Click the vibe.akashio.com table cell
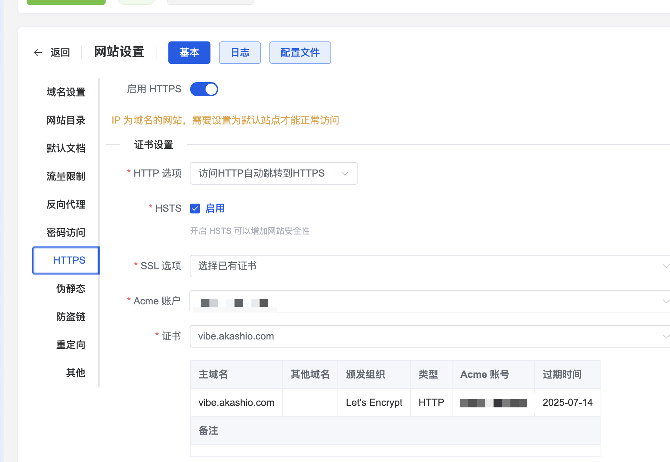The height and width of the screenshot is (462, 670). click(x=236, y=403)
